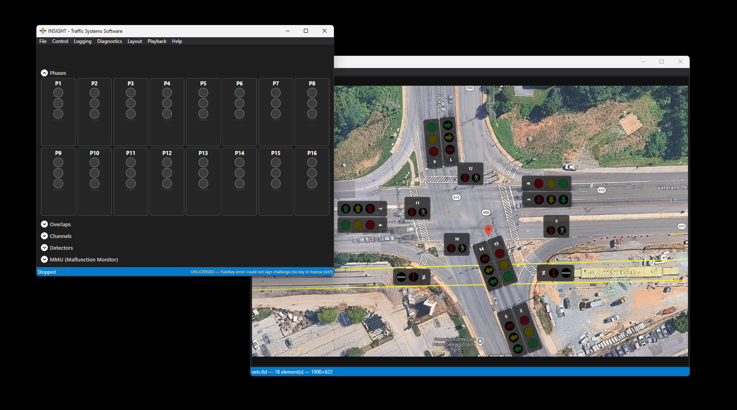Click the red location pin on the map
The image size is (737, 410).
pyautogui.click(x=488, y=230)
